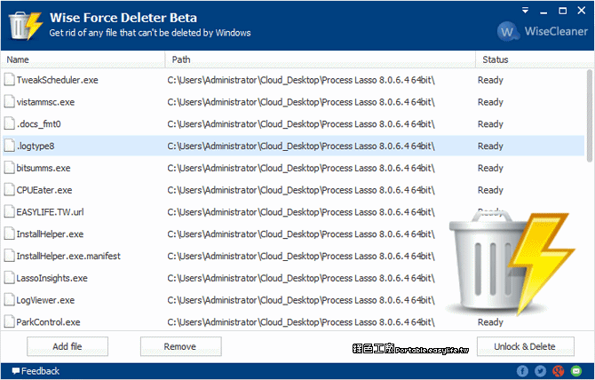The height and width of the screenshot is (380, 595).
Task: Click file icon beside bitsumms.exe
Action: coord(9,168)
